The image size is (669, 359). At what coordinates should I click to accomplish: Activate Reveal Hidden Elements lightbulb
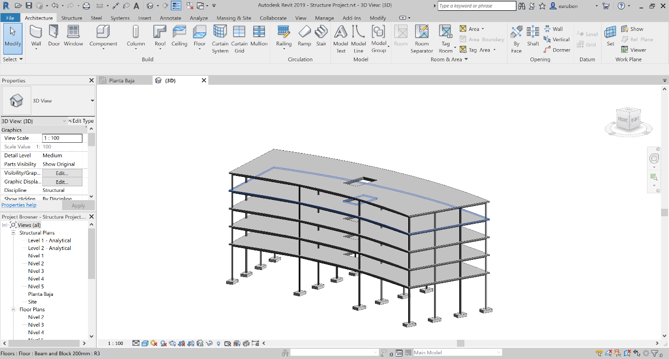pyautogui.click(x=218, y=343)
